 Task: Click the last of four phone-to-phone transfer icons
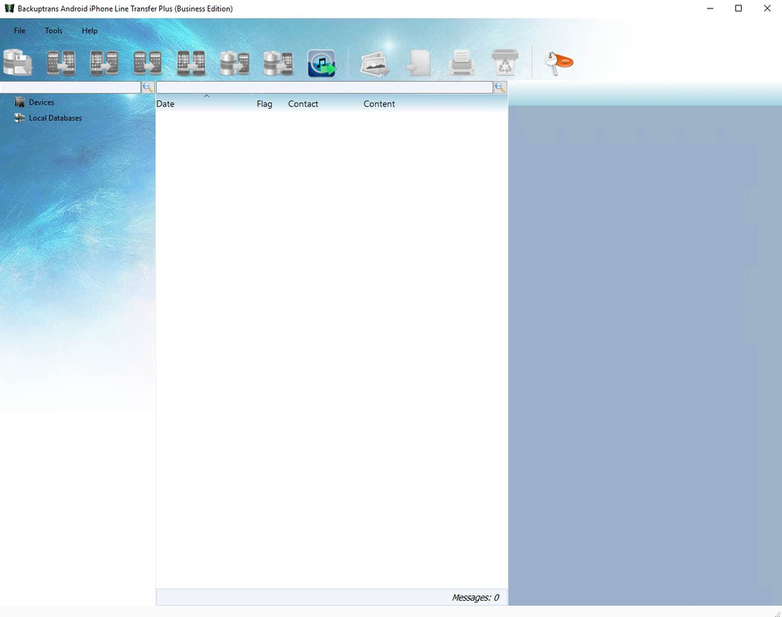(x=191, y=62)
